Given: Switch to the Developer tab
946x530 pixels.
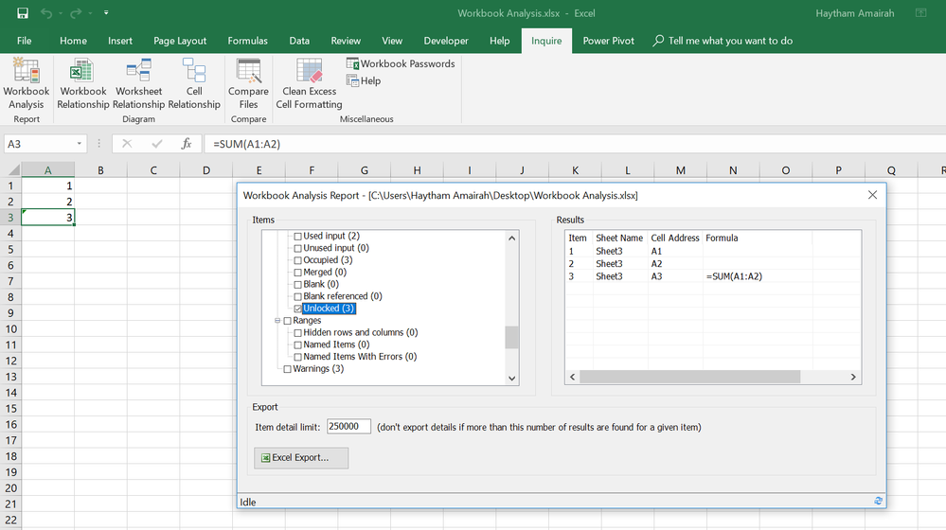Looking at the screenshot, I should tap(446, 41).
